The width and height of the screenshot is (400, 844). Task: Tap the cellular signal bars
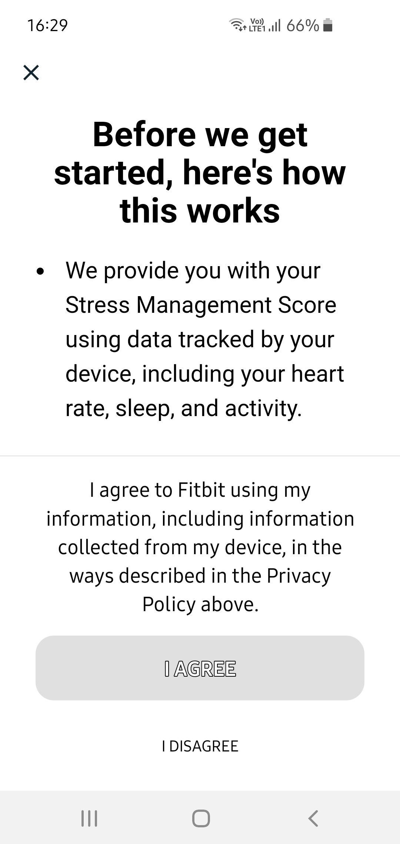[274, 26]
